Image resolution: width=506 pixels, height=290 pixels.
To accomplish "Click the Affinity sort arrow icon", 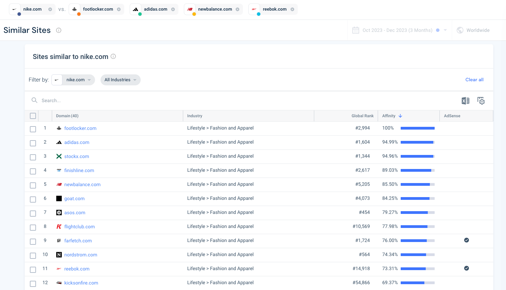I will point(400,116).
